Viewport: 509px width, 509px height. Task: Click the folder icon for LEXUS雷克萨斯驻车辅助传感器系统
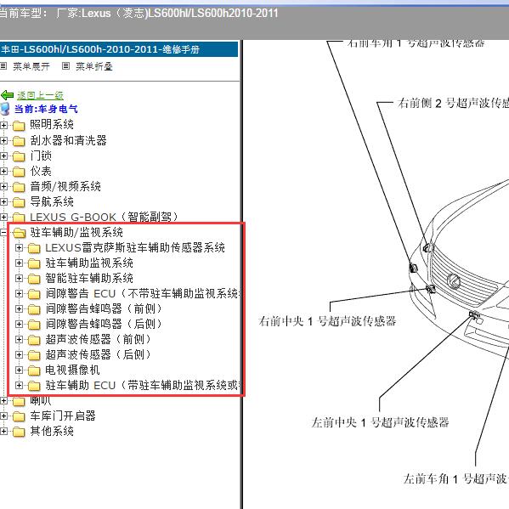[x=34, y=248]
